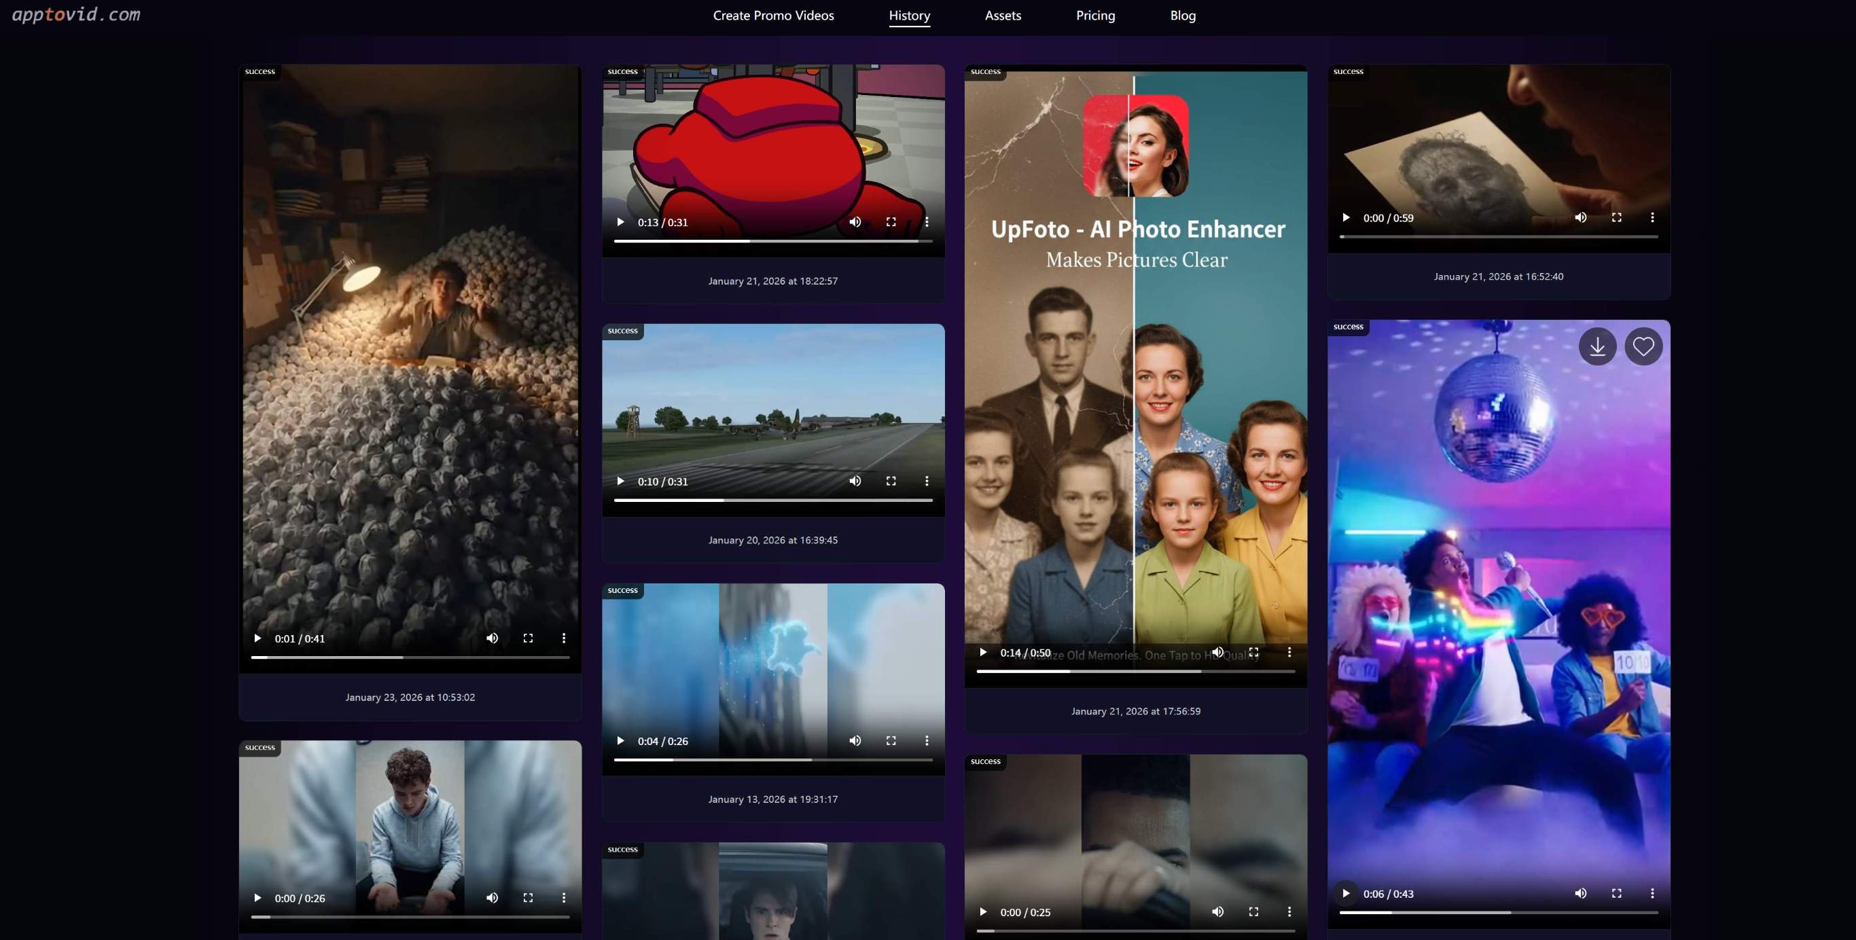
Task: Open the Create Promo Videos page
Action: coord(773,15)
